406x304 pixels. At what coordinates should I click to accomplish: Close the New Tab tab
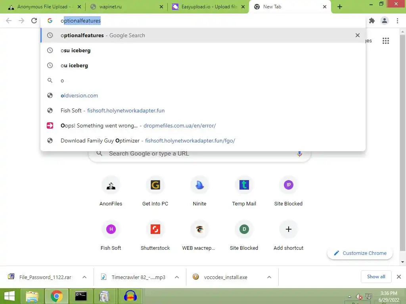pyautogui.click(x=325, y=7)
